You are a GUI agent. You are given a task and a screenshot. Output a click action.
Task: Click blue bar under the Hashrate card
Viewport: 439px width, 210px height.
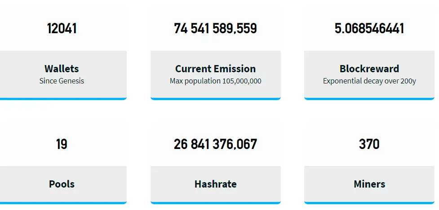point(215,203)
